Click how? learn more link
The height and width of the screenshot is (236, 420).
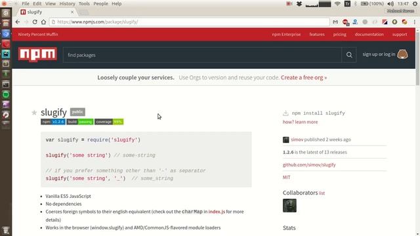coord(301,122)
